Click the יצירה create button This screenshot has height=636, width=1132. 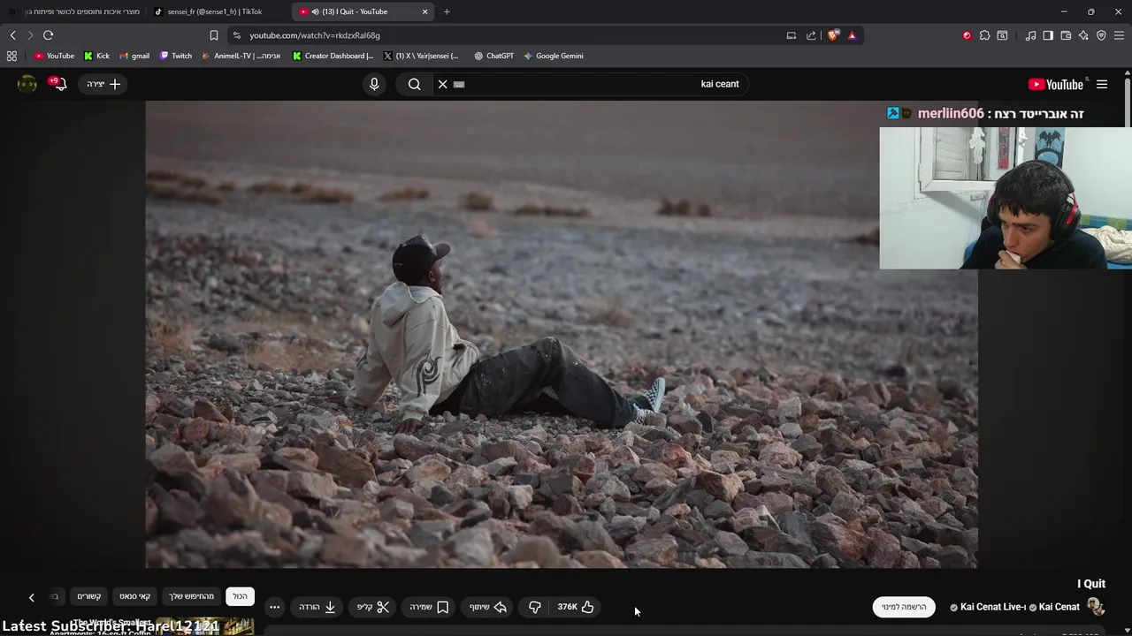(x=103, y=84)
